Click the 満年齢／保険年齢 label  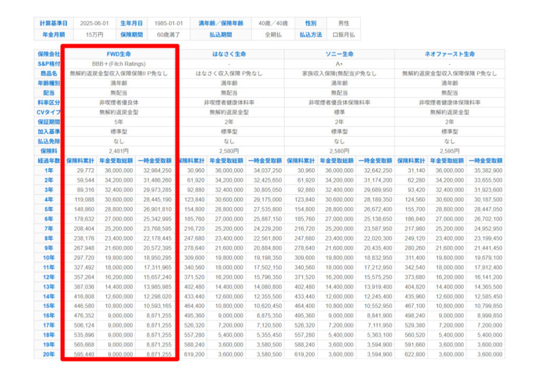tap(221, 23)
